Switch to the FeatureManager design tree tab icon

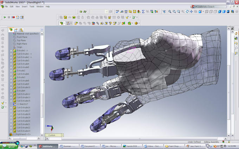(11, 30)
